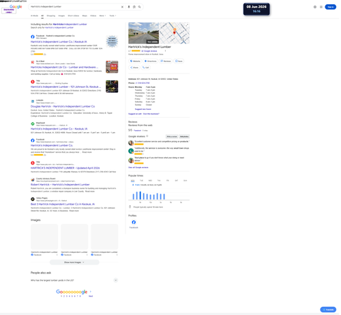This screenshot has height=315, width=341.
Task: Switch to the Short videos tab
Action: 74,16
